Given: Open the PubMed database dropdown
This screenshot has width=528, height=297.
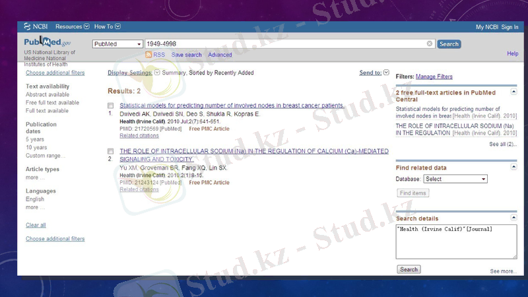Looking at the screenshot, I should coord(117,44).
